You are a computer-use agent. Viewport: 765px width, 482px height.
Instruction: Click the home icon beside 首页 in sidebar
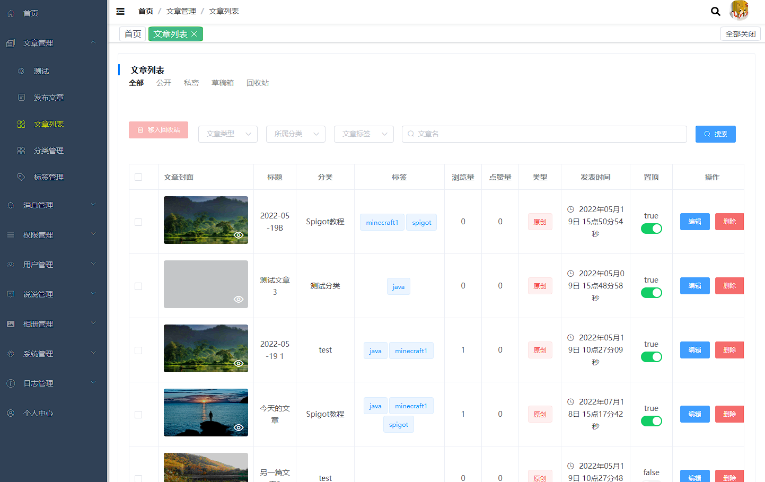tap(11, 13)
